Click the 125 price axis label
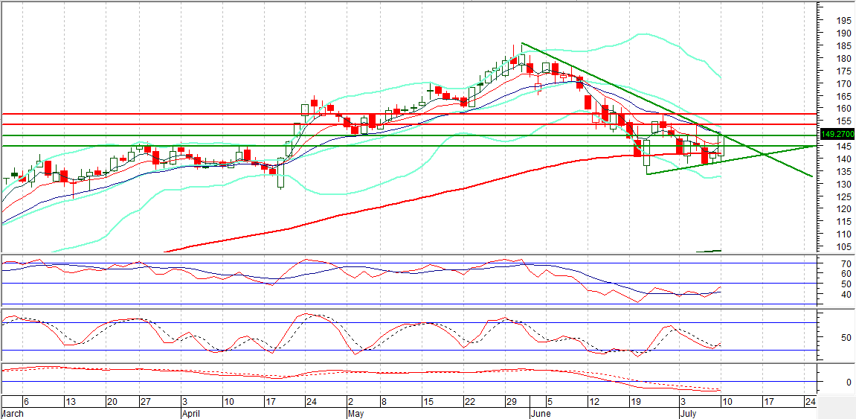This screenshot has width=856, height=419. [x=844, y=196]
